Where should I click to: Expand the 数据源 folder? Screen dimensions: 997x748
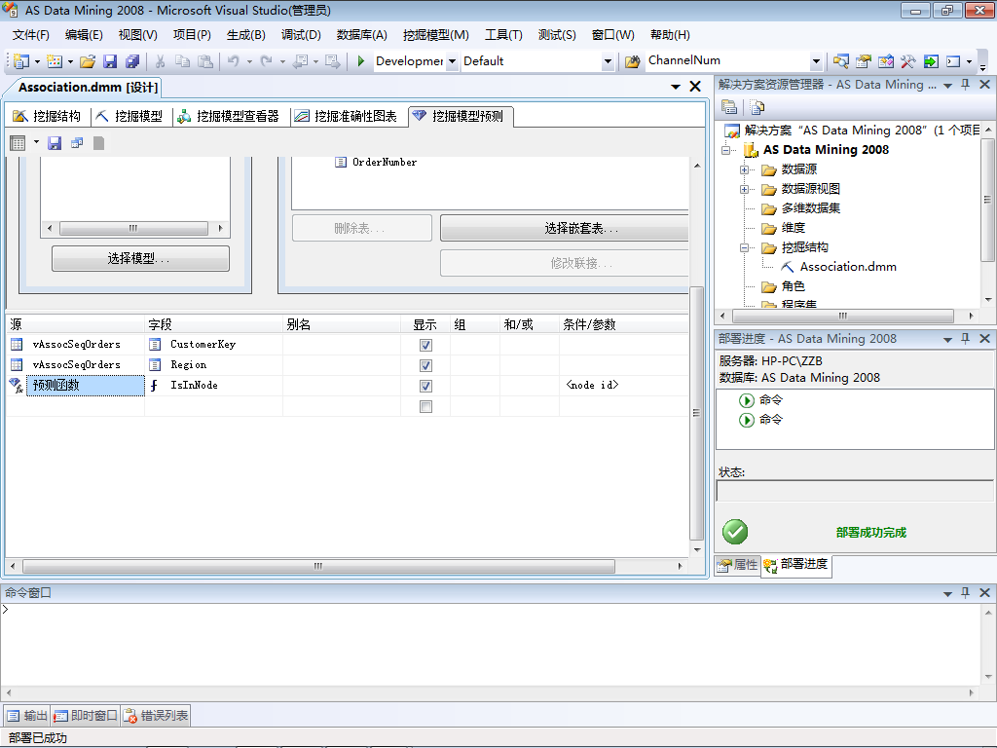click(744, 169)
